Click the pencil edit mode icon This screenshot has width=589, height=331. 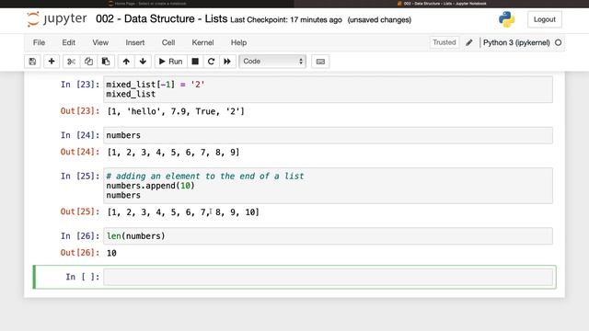click(x=469, y=42)
